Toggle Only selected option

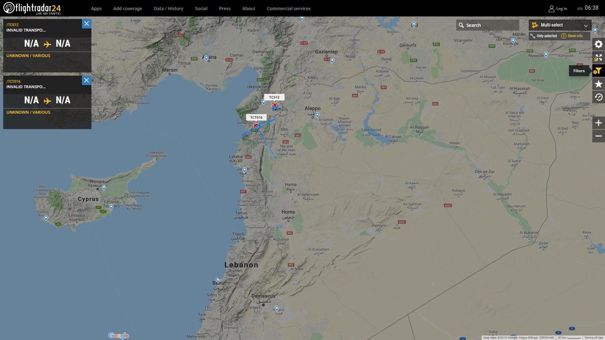544,36
